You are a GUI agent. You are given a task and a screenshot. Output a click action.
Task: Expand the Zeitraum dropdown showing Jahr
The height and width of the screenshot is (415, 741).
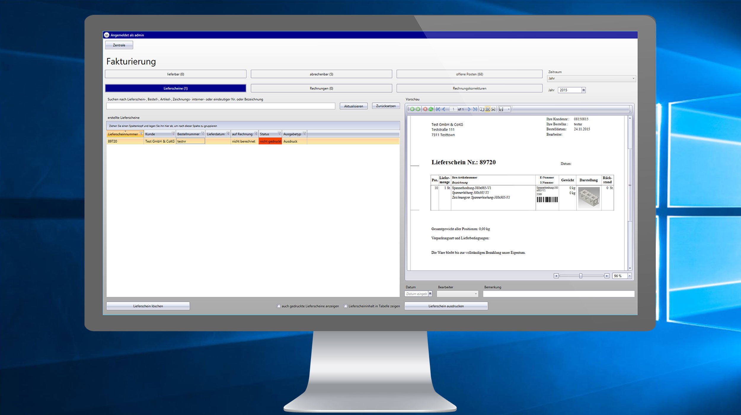click(x=633, y=79)
